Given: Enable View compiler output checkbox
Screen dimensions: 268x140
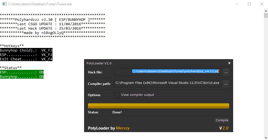Looking at the screenshot, I should pyautogui.click(x=117, y=95).
